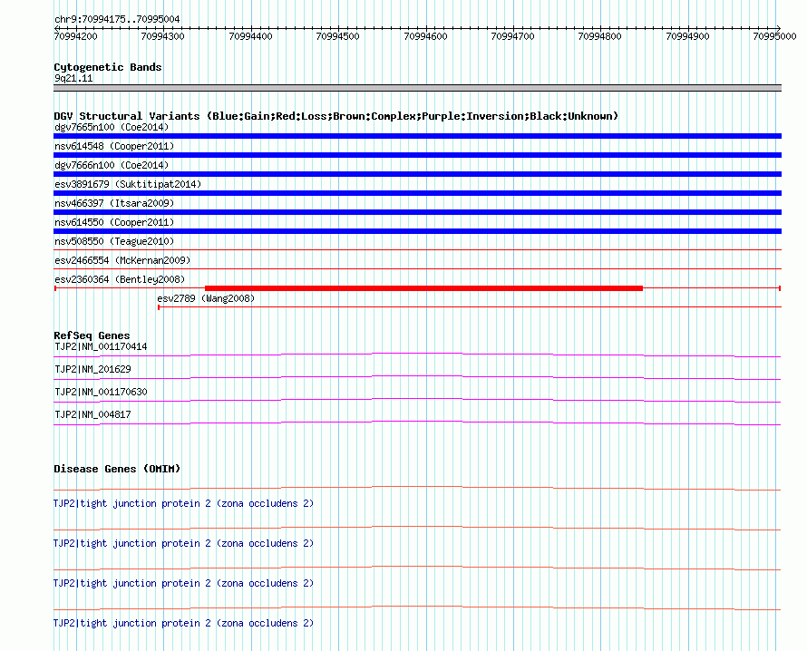Open second TJP2 tight junction protein 2 link
Screen dimensions: 807x651
(183, 543)
